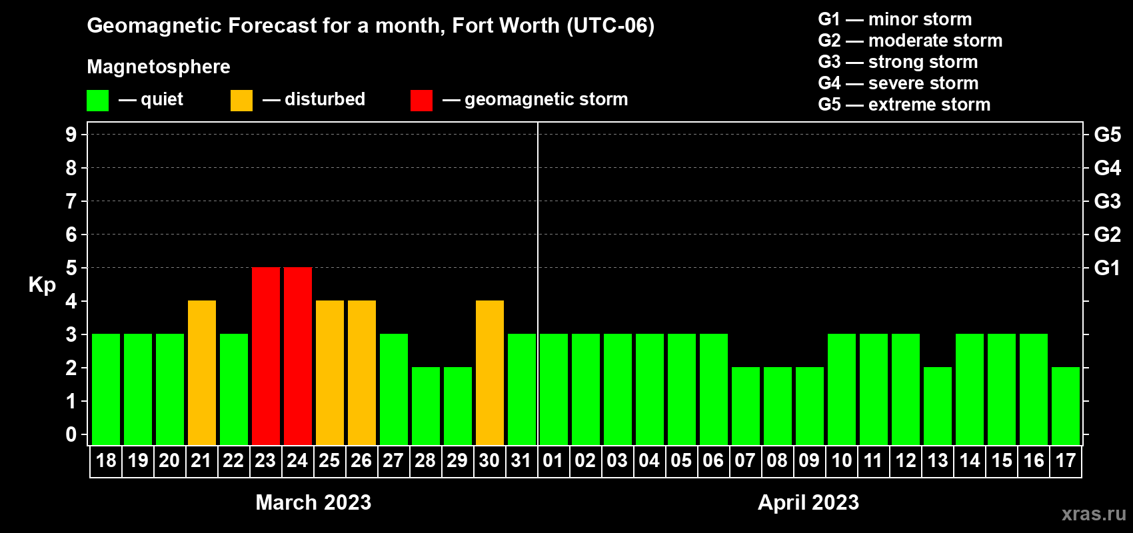Click the 'G5 — extreme storm' legend line
This screenshot has width=1133, height=533.
904,105
